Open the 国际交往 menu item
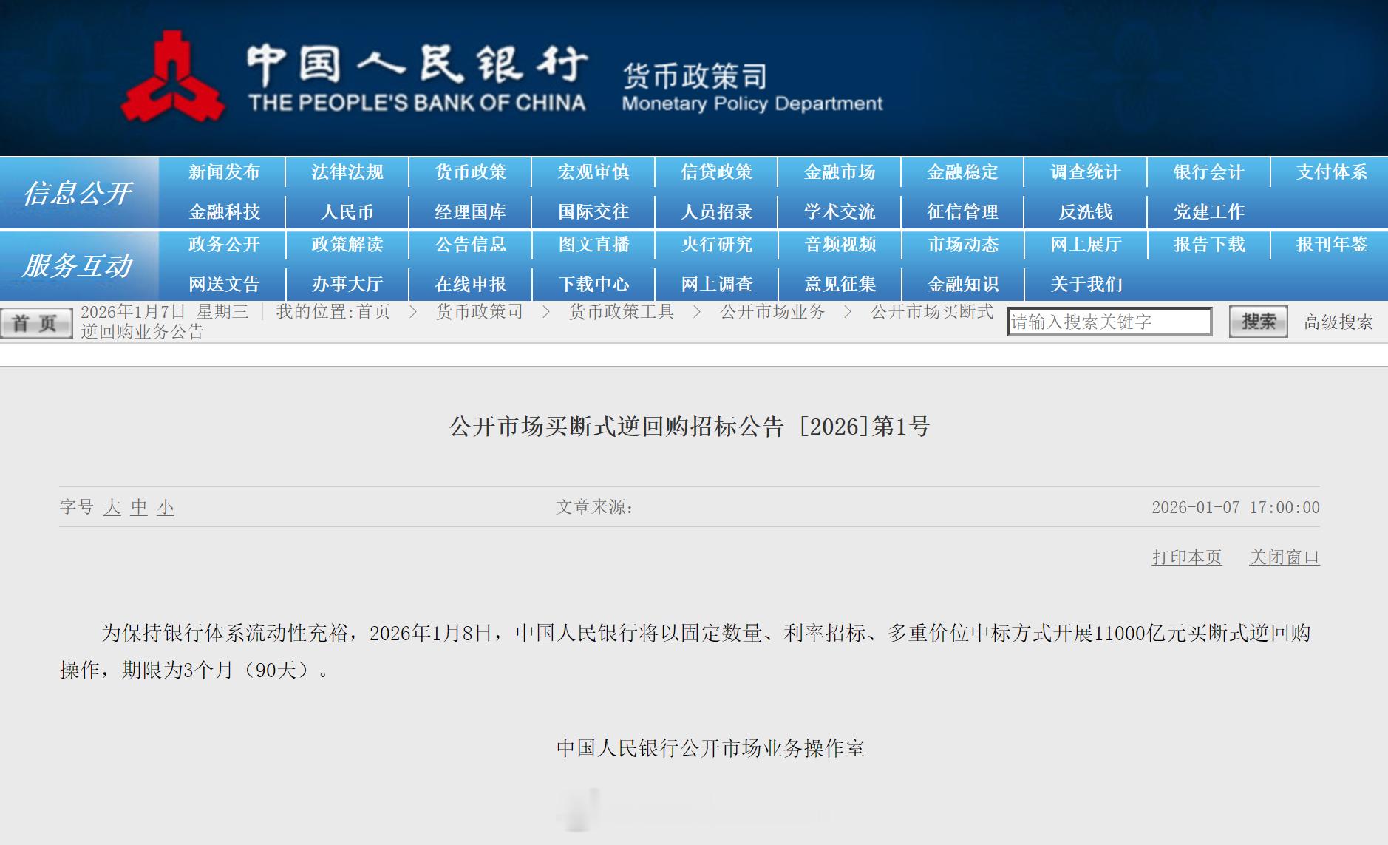 [x=593, y=212]
